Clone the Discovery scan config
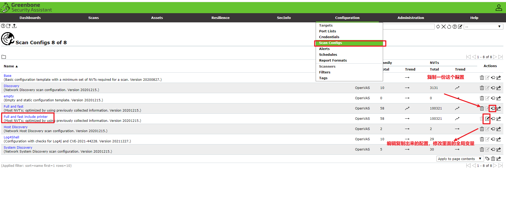 click(493, 88)
